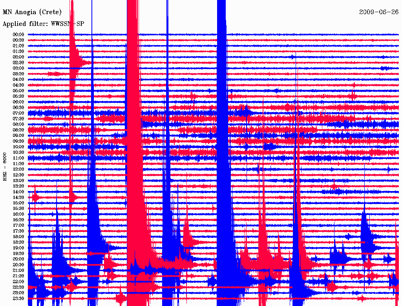Viewport: 402px width, 306px height.
Task: Select the 08:00 time label
Action: point(18,124)
